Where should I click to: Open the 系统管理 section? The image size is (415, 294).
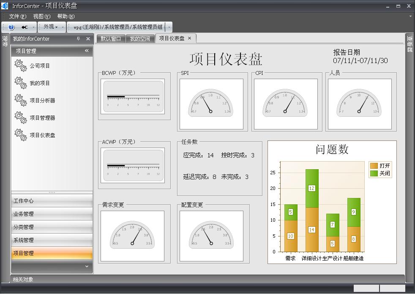(x=52, y=240)
